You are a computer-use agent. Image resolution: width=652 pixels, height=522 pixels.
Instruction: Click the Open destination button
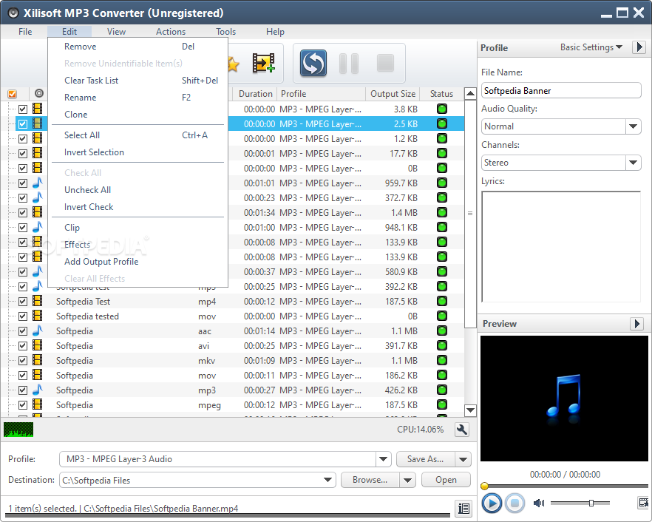[446, 480]
